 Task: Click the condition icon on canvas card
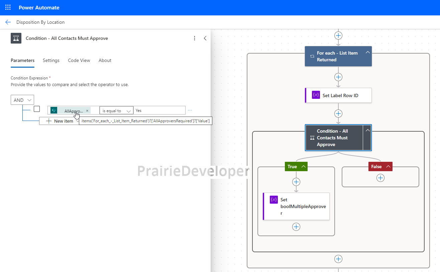click(312, 138)
